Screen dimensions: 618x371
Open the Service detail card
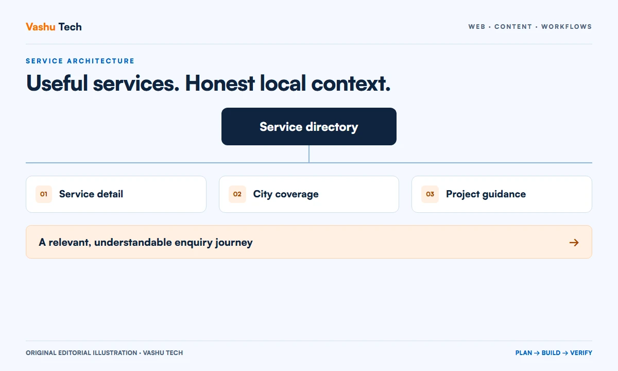116,194
